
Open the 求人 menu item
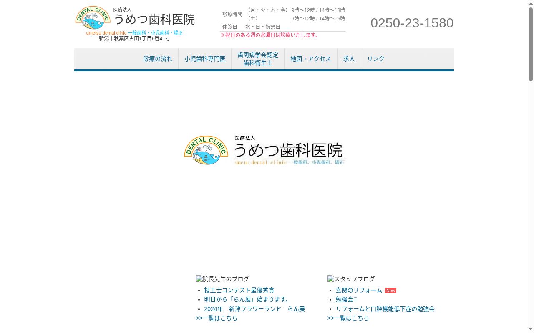(x=349, y=59)
